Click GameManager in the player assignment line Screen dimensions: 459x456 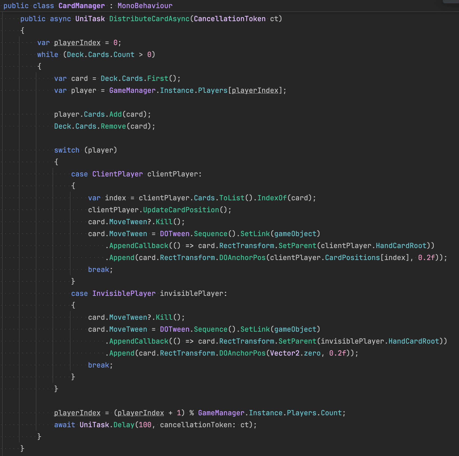(x=132, y=90)
